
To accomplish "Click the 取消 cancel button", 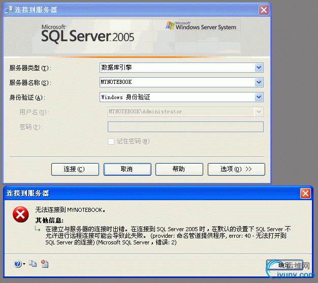I will (x=128, y=169).
